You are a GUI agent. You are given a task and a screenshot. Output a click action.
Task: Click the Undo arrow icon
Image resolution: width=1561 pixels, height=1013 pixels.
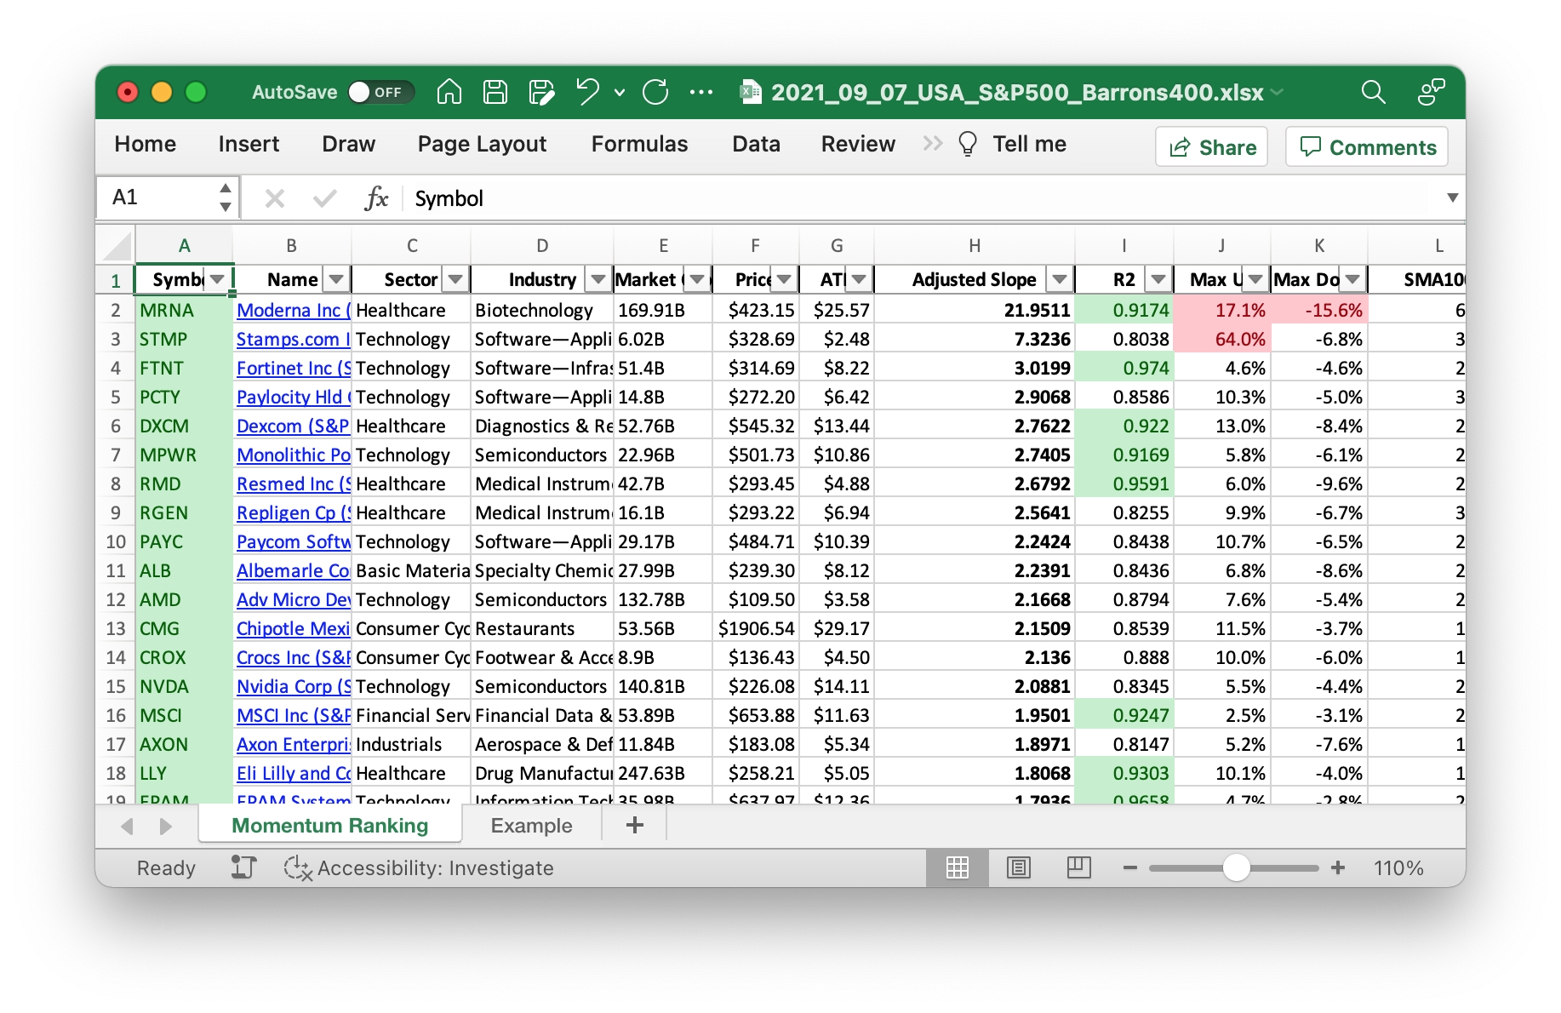[586, 92]
